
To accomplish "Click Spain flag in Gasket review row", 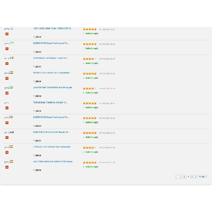I will point(11,161).
